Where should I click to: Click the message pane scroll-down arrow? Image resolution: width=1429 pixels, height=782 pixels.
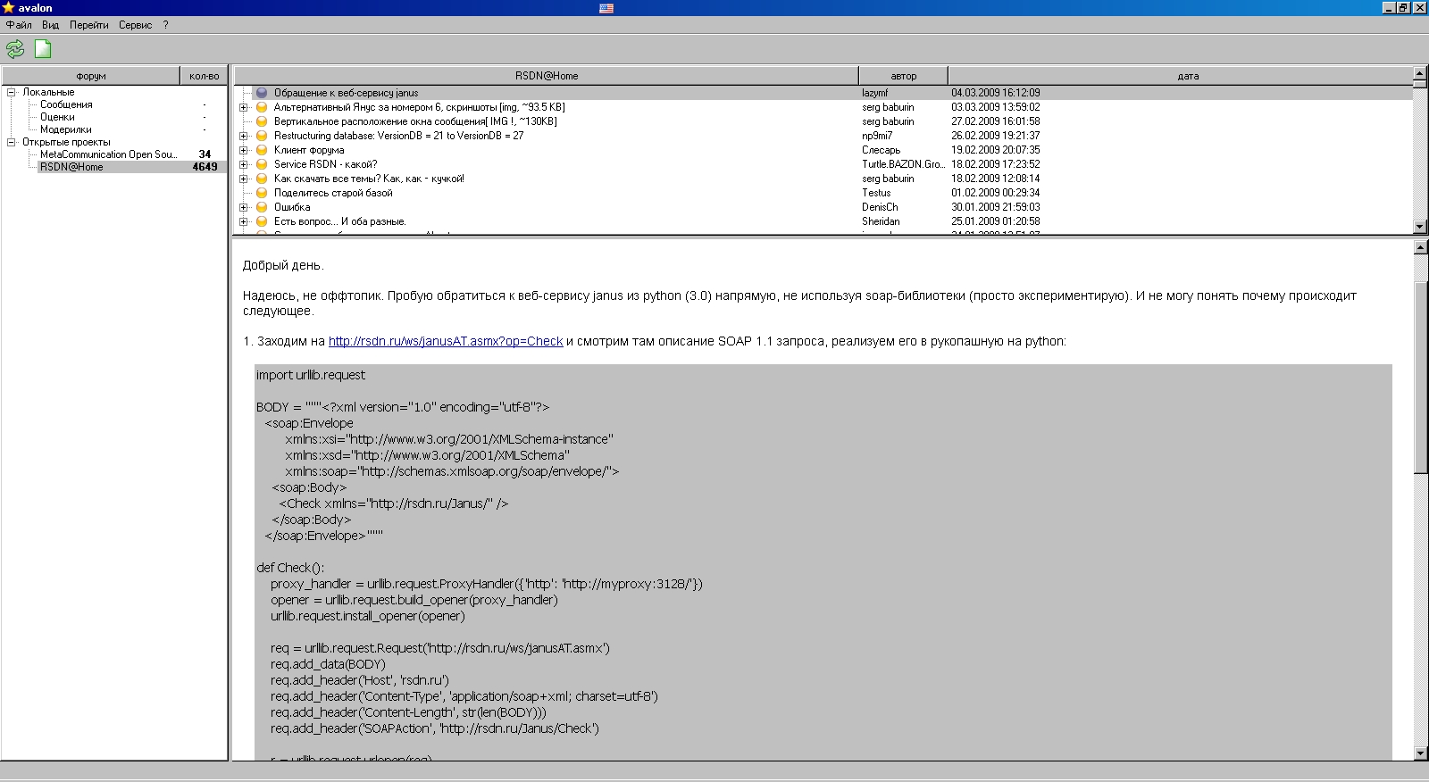point(1421,753)
